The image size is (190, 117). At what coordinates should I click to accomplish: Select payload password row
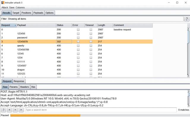[77, 38]
